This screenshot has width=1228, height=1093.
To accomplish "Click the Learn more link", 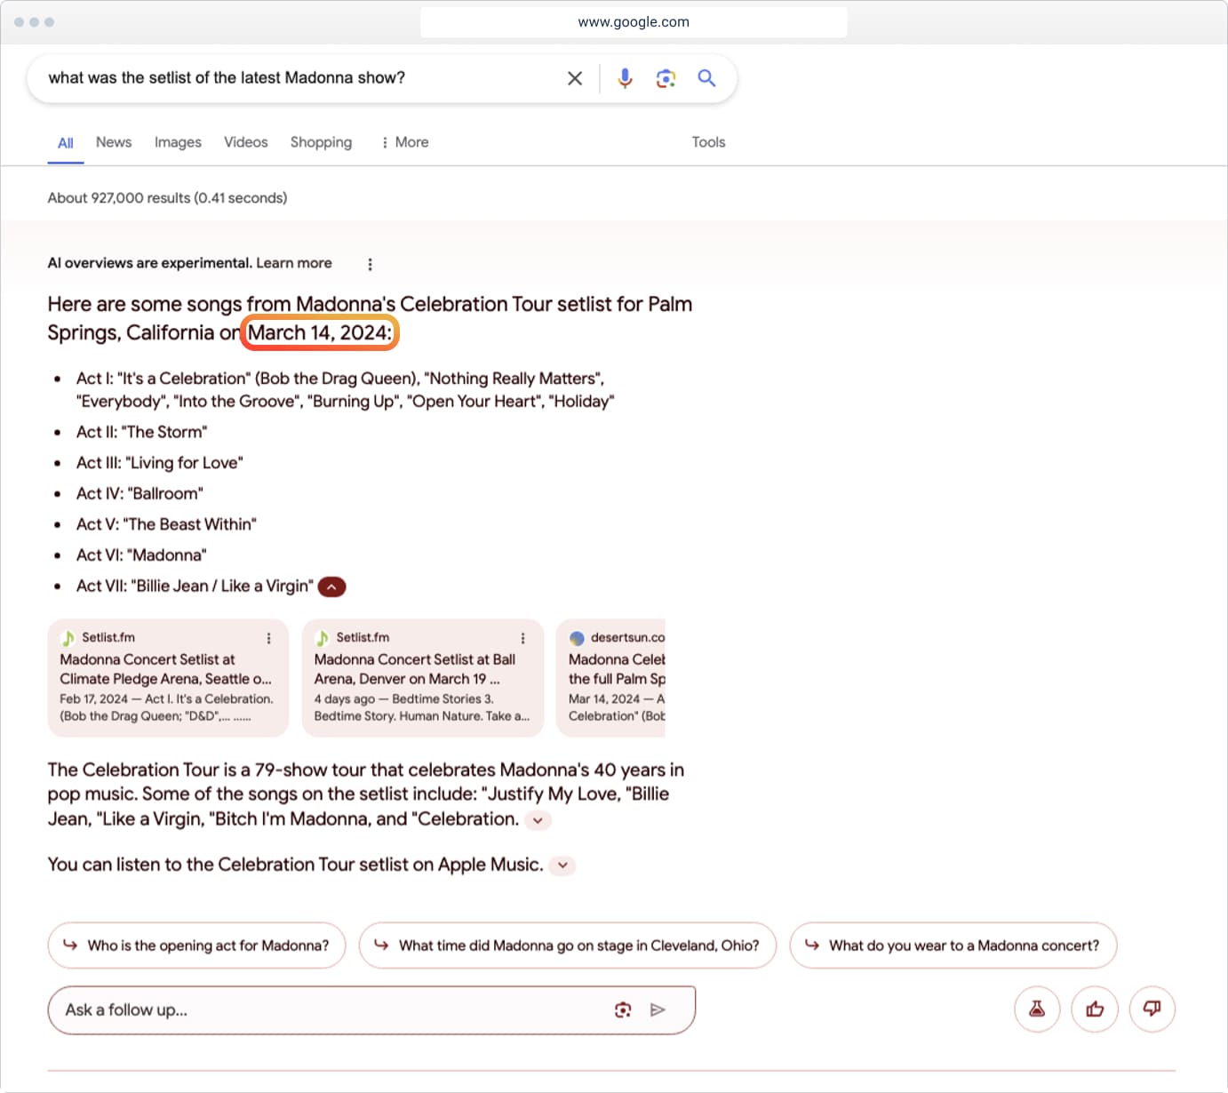I will (x=294, y=263).
